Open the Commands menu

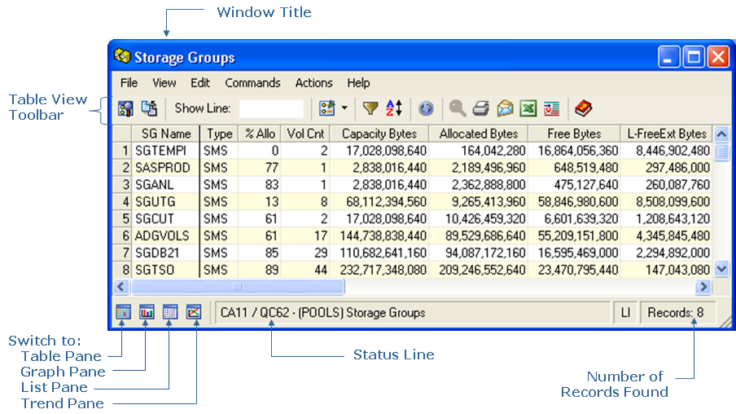(x=252, y=82)
